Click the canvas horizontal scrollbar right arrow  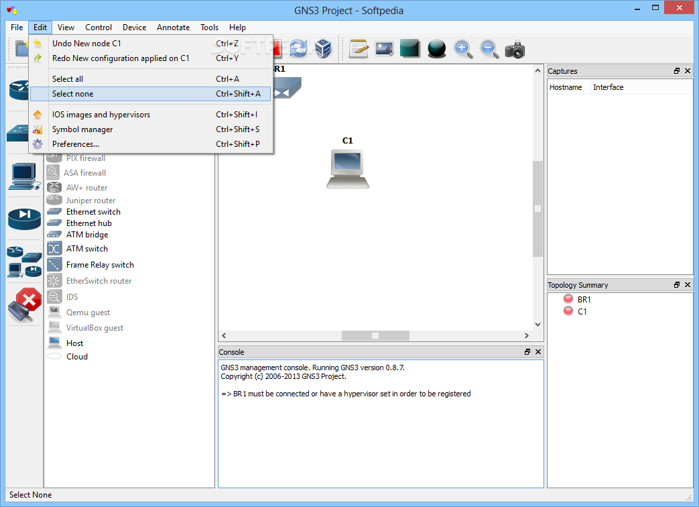point(527,335)
